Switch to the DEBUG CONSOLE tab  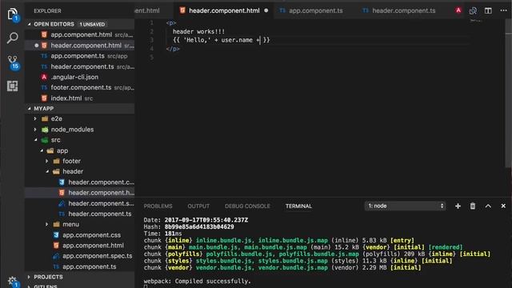[x=247, y=206]
